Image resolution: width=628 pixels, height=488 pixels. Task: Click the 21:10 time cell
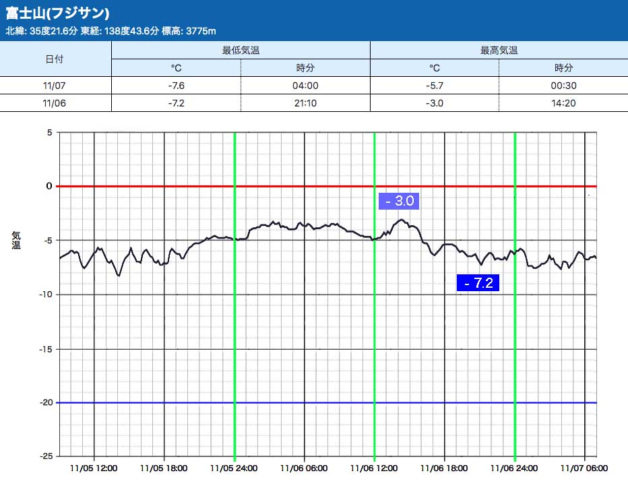click(306, 103)
